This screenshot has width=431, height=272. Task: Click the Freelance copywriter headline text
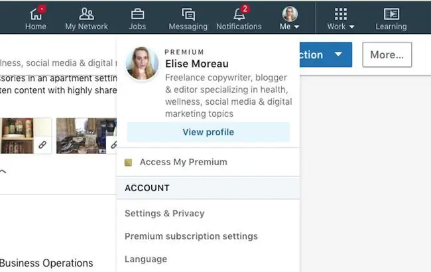pos(228,96)
